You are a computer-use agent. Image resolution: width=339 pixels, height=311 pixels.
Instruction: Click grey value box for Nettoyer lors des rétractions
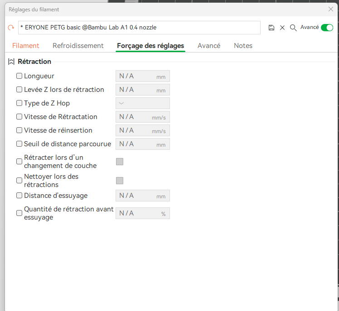[120, 181]
